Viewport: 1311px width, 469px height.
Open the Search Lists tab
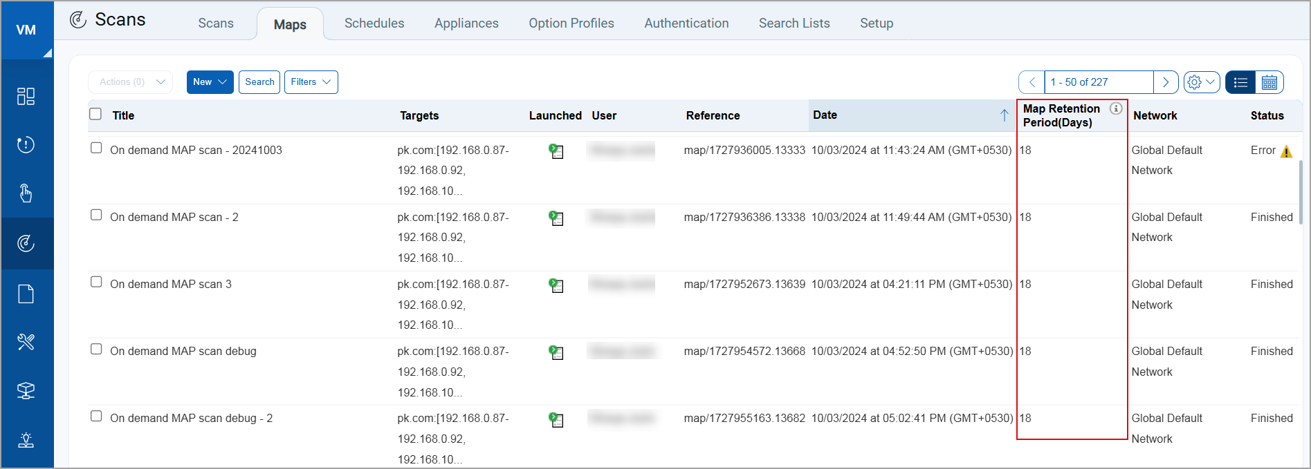point(794,23)
